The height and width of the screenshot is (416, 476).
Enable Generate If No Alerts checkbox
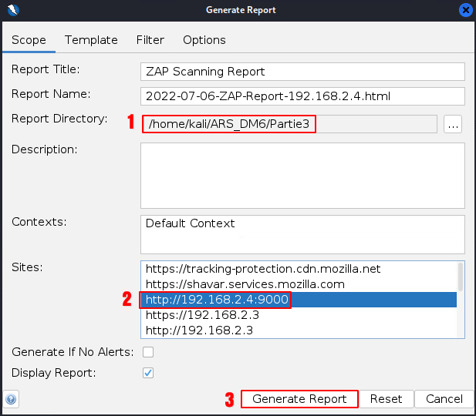point(148,352)
